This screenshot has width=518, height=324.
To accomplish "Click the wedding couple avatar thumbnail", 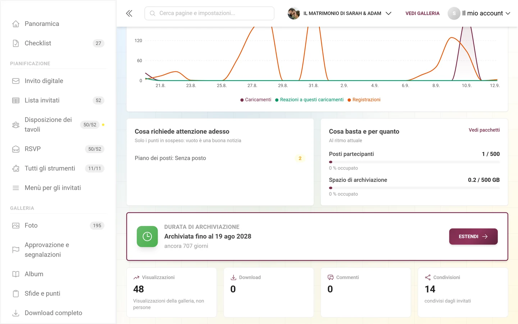I will pos(294,13).
